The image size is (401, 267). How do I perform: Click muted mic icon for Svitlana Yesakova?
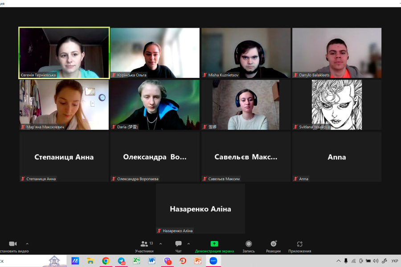point(296,127)
